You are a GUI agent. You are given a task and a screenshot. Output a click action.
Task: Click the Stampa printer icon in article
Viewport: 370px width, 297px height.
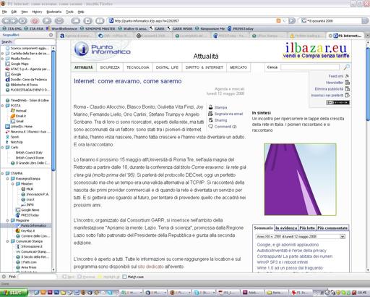tap(211, 107)
